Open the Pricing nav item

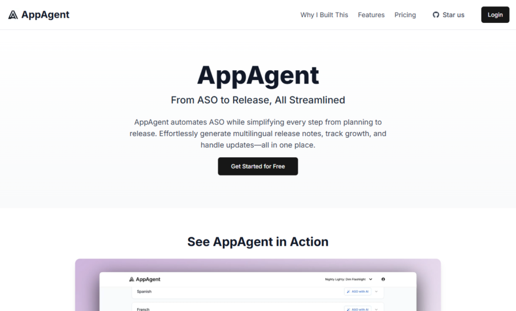click(405, 15)
